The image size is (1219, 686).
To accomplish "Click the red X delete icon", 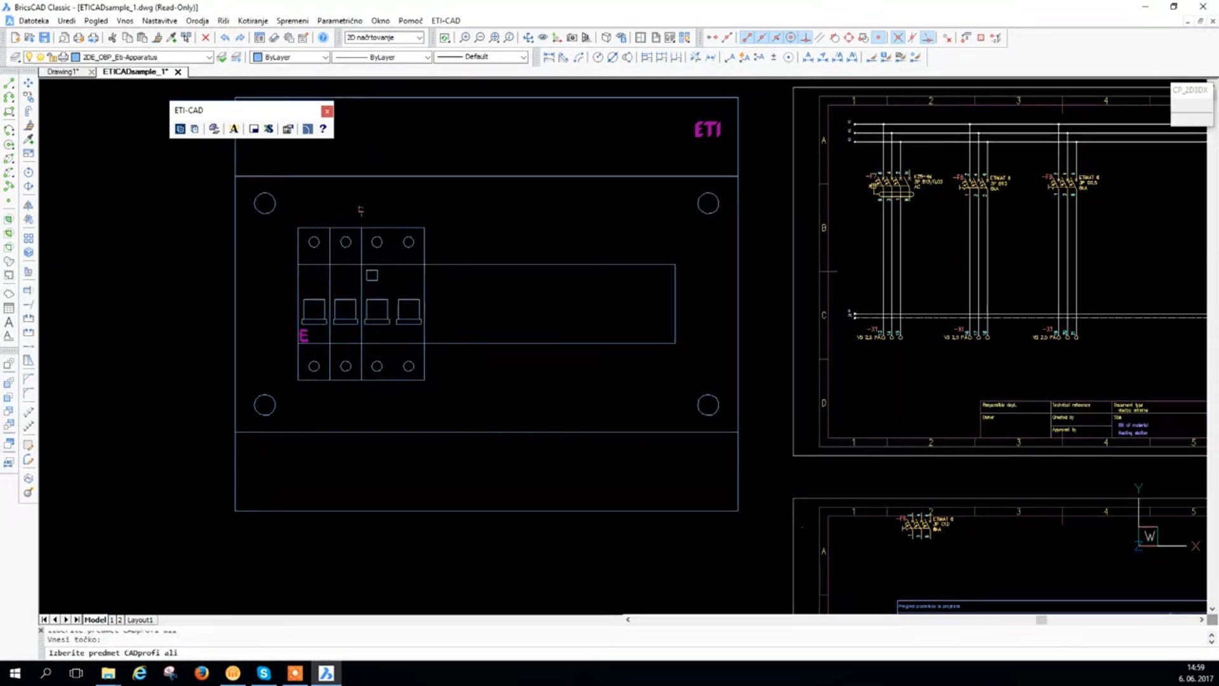I will pyautogui.click(x=205, y=38).
